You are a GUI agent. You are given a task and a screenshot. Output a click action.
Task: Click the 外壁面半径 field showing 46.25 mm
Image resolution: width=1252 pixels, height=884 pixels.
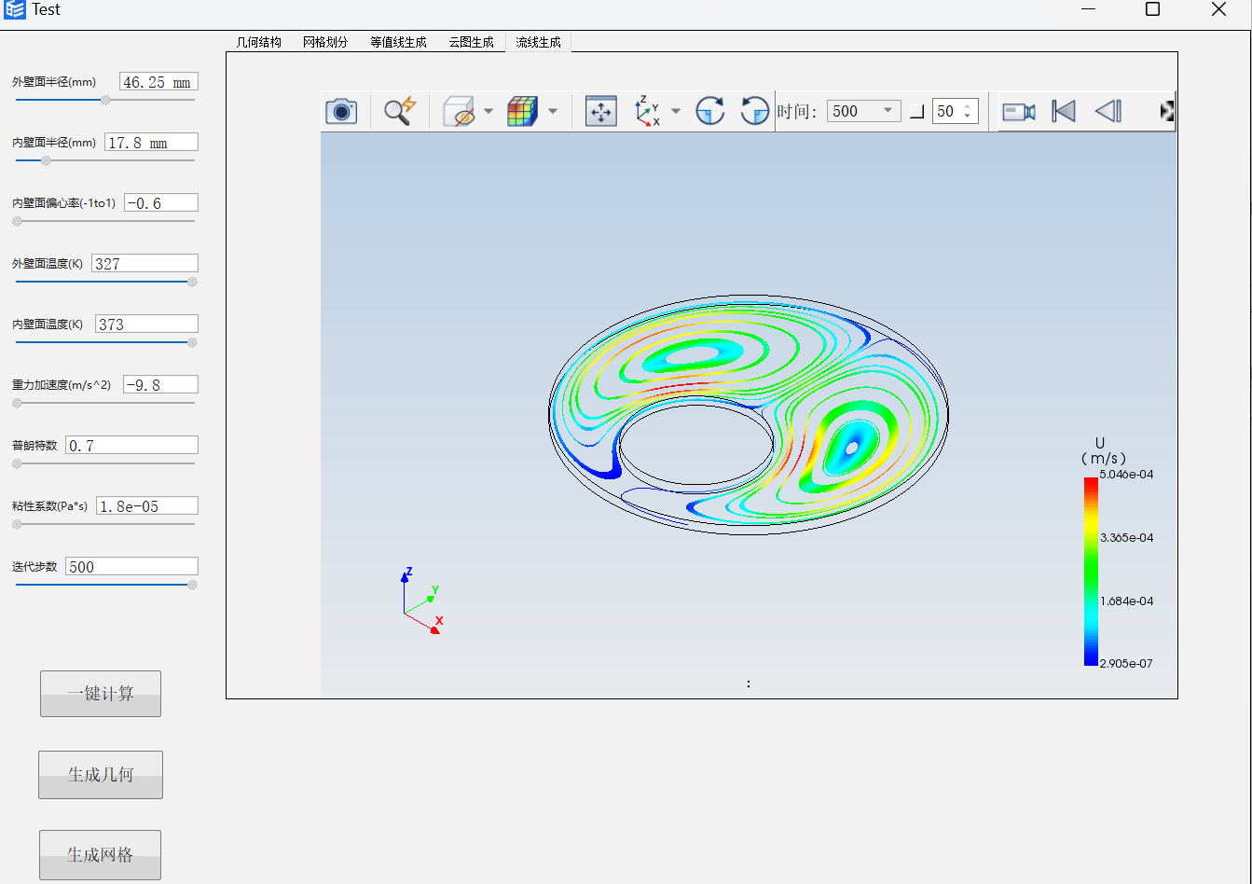click(x=158, y=82)
